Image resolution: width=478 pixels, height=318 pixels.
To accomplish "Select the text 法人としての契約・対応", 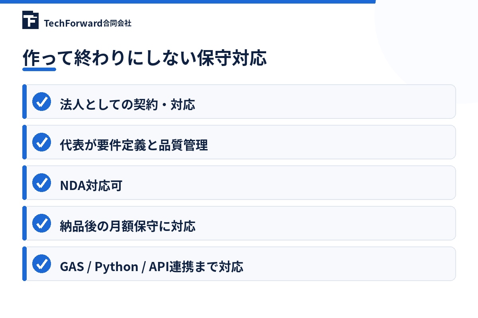I will click(x=127, y=105).
